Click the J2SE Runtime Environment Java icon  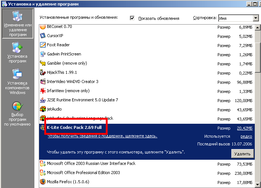click(x=43, y=100)
